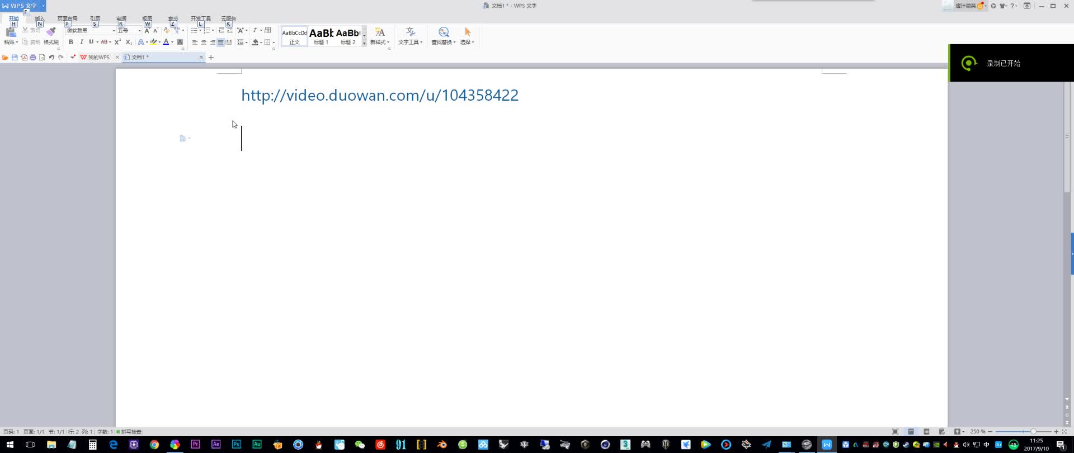The width and height of the screenshot is (1074, 453).
Task: Align text to the right
Action: point(213,42)
